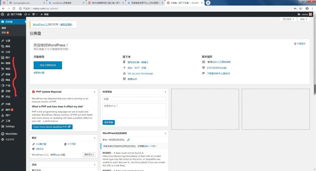Image resolution: width=316 pixels, height=171 pixels.
Task: Collapse the 活动 widget
Action: coord(95,165)
